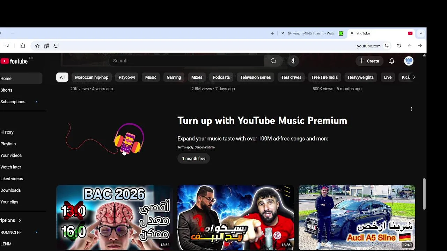Select the Mixes chip
447x251 pixels.
[x=197, y=77]
